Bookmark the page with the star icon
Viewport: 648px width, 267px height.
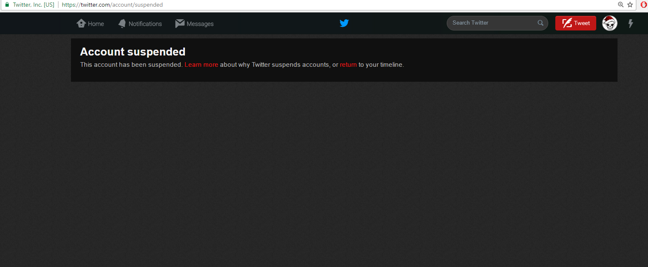pos(630,5)
